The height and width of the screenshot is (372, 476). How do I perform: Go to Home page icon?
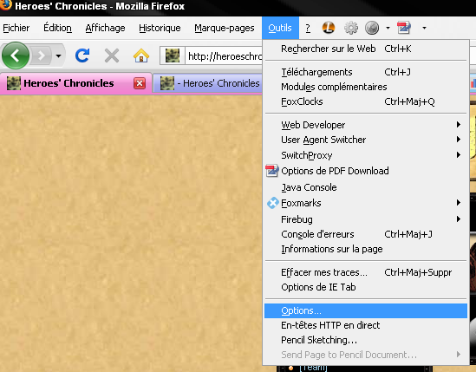click(141, 55)
